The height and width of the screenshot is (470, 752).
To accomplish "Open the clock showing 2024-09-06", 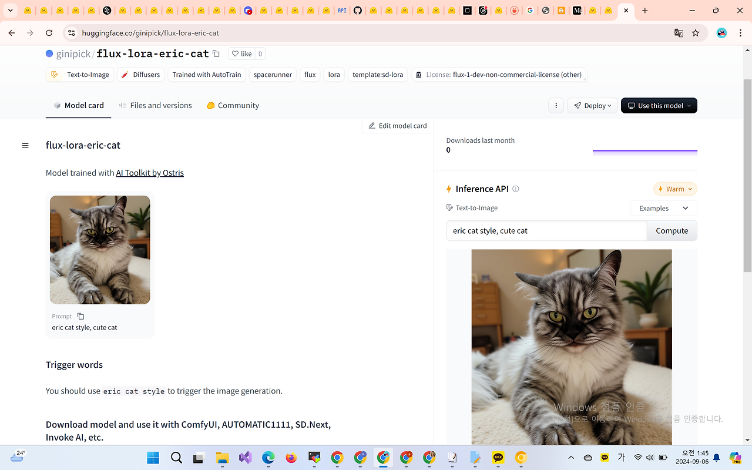I will click(x=692, y=458).
